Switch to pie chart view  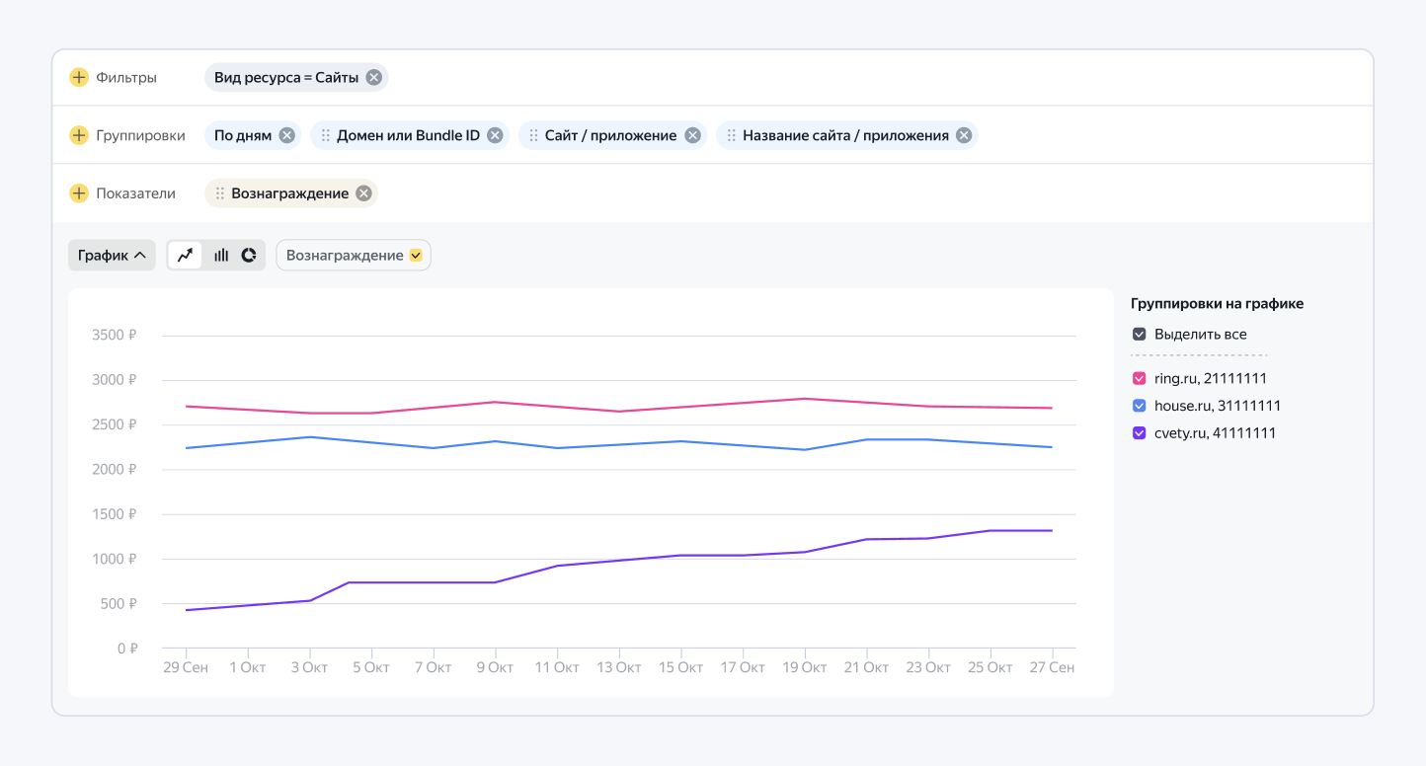pyautogui.click(x=249, y=255)
